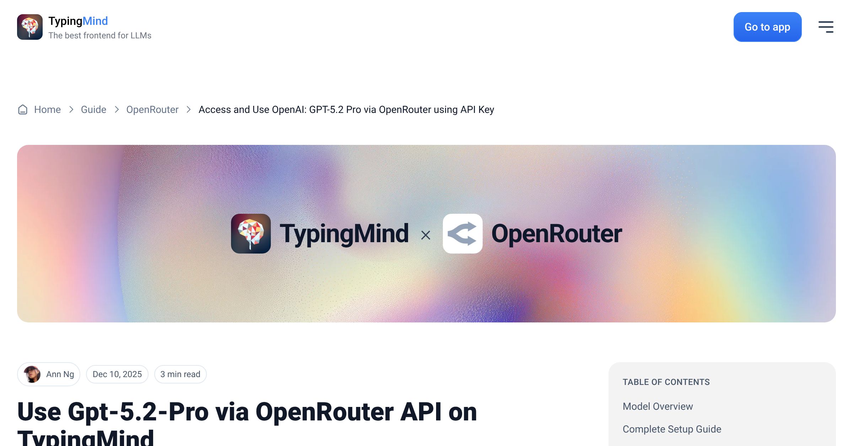Image resolution: width=853 pixels, height=446 pixels.
Task: Click the OpenRouter logo in the banner
Action: 463,234
